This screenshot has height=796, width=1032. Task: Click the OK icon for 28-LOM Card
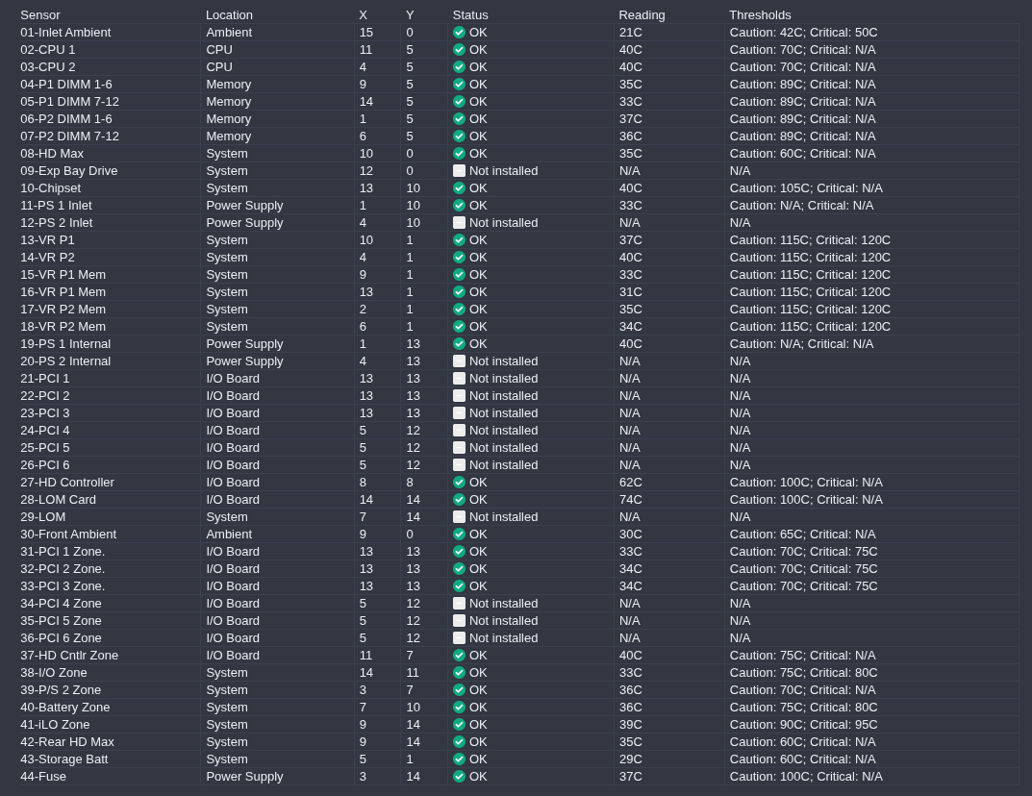click(460, 499)
